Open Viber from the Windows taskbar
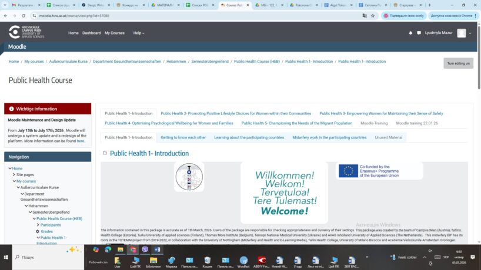Viewport: 481px width, 270px height. [x=145, y=249]
